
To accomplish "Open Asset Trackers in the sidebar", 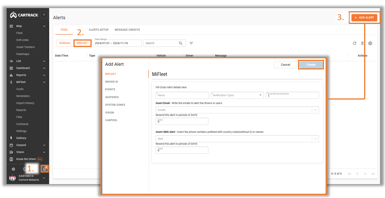I will click(26, 47).
